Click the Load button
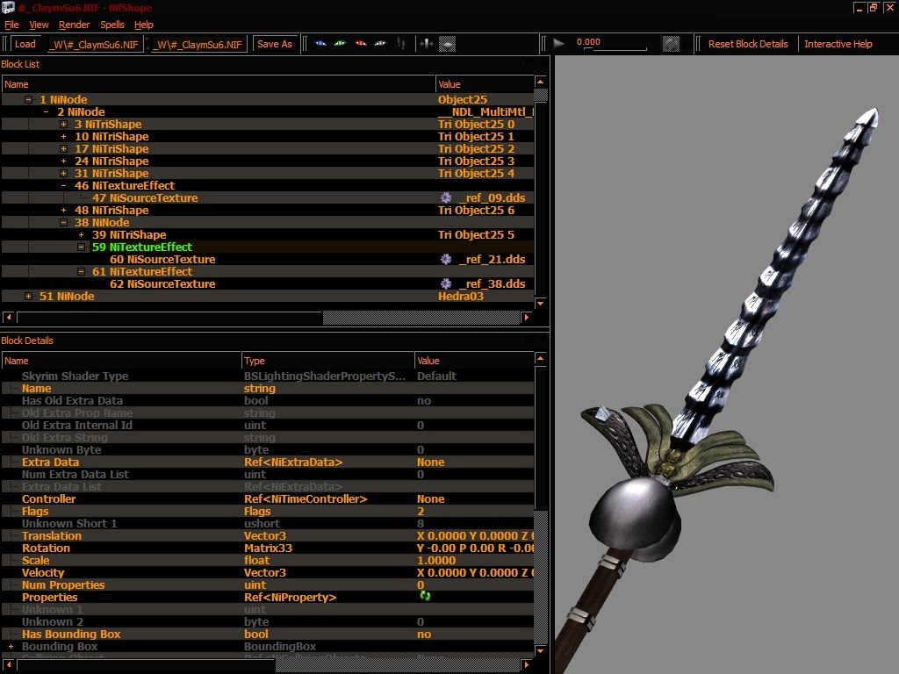Viewport: 899px width, 674px height. tap(25, 44)
